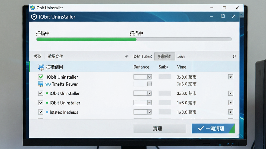The width and height of the screenshot is (266, 149).
Task: Sort by the Smbk column header
Action: 163,67
